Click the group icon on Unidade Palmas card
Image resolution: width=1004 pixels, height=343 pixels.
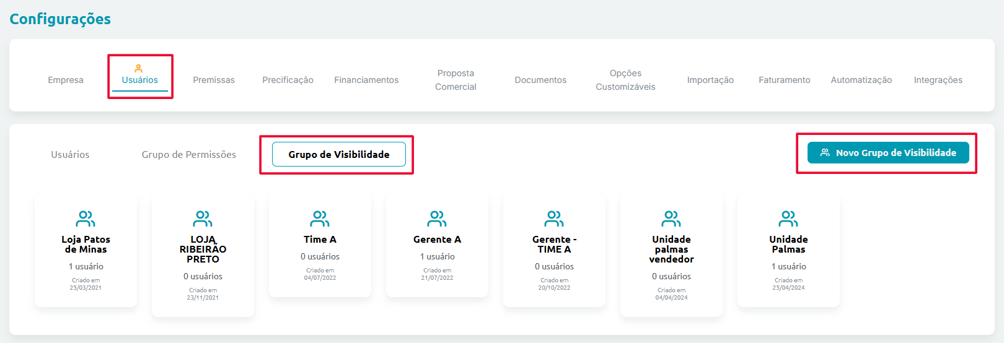point(788,219)
